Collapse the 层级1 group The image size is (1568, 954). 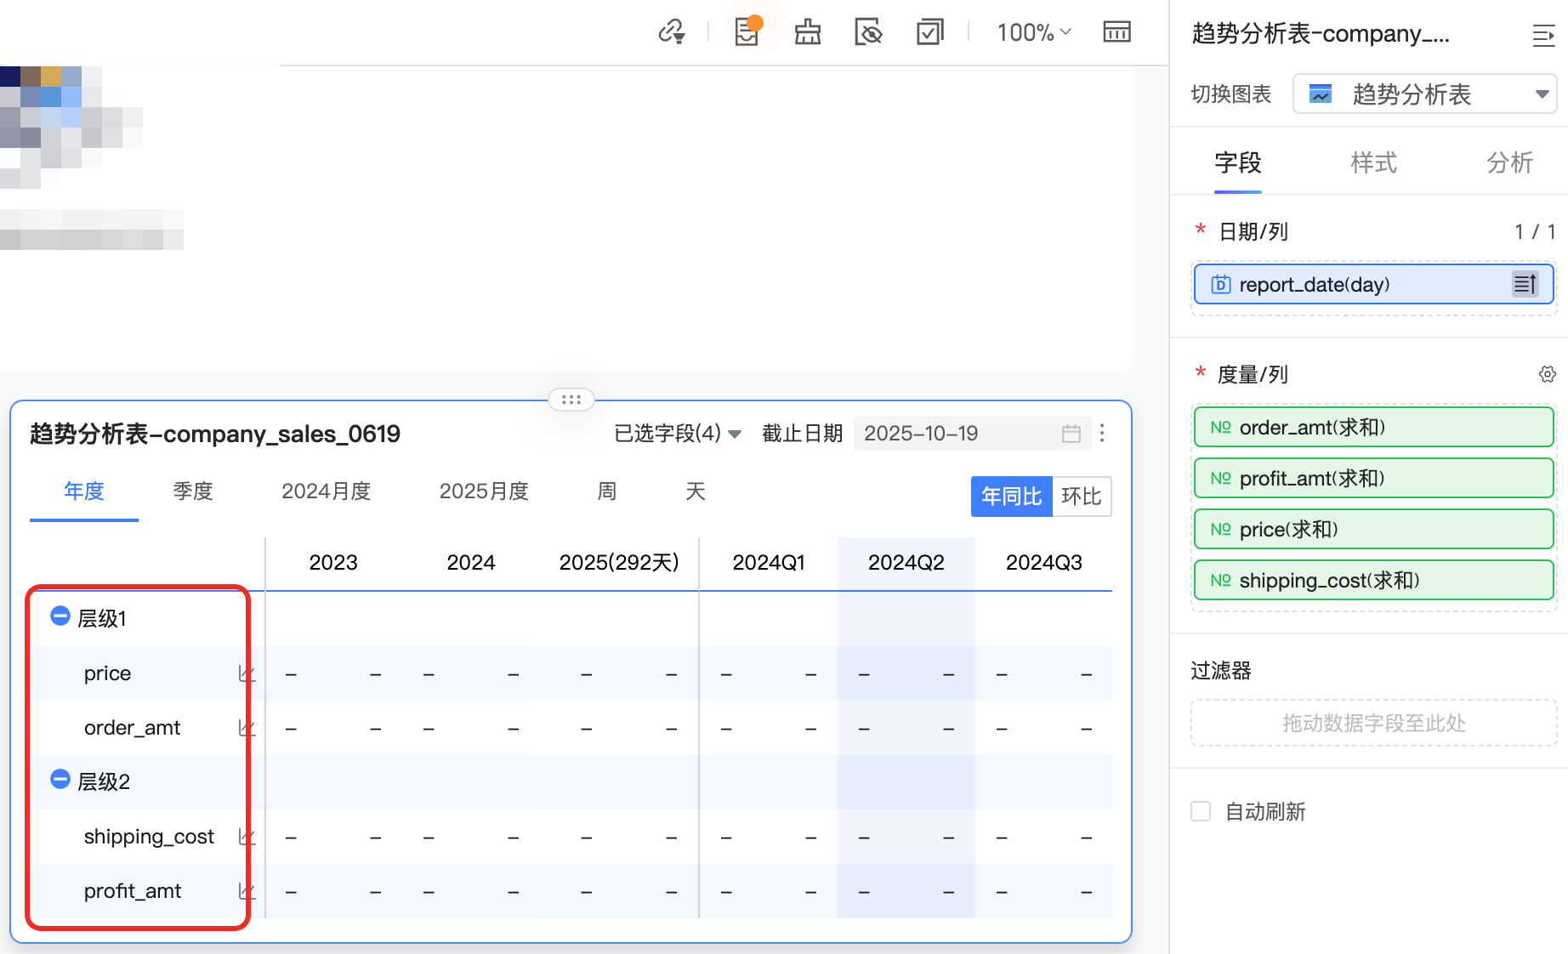[x=60, y=616]
